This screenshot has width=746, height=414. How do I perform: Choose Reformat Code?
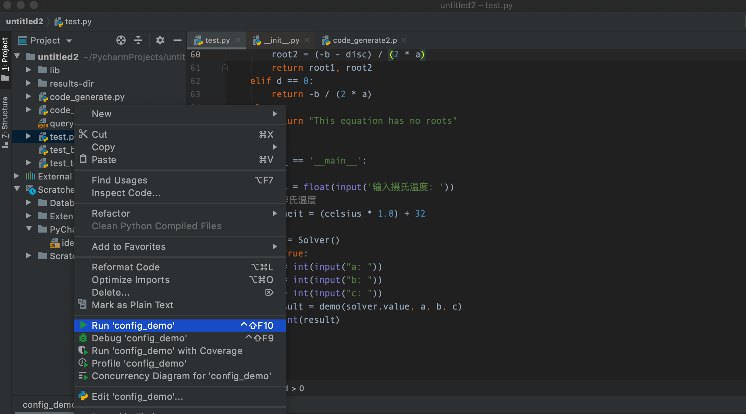180,267
